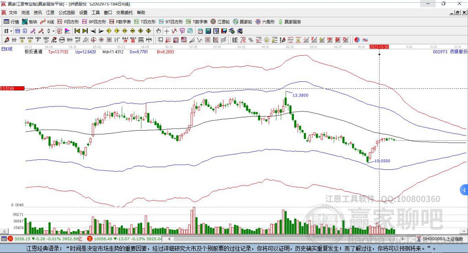Click the black left arrow icon
The height and width of the screenshot is (253, 468).
click(93, 31)
